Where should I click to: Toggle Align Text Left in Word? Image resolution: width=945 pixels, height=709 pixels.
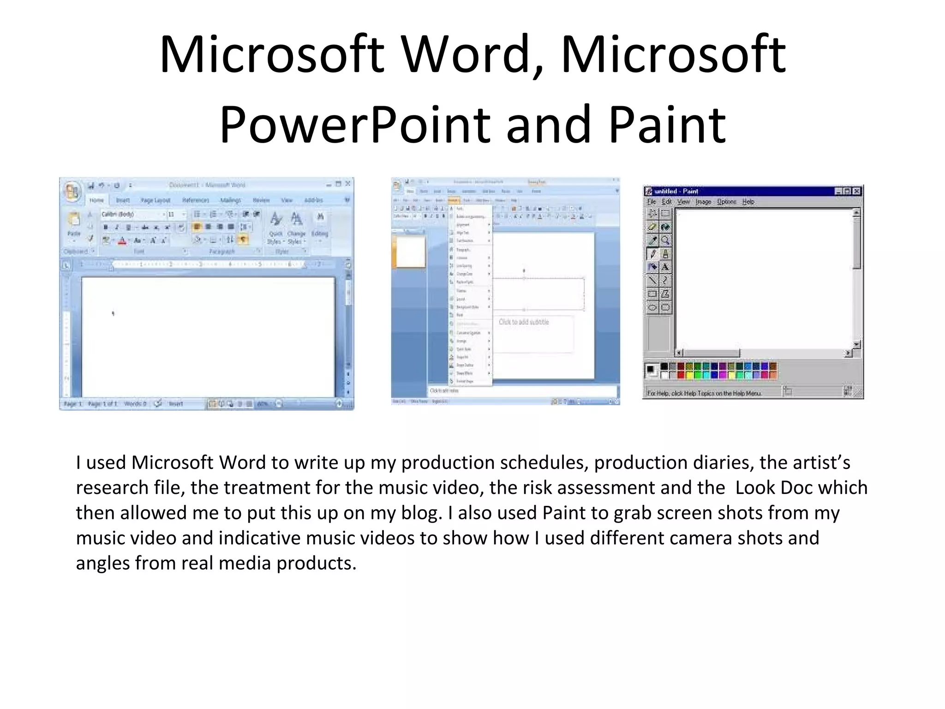197,227
